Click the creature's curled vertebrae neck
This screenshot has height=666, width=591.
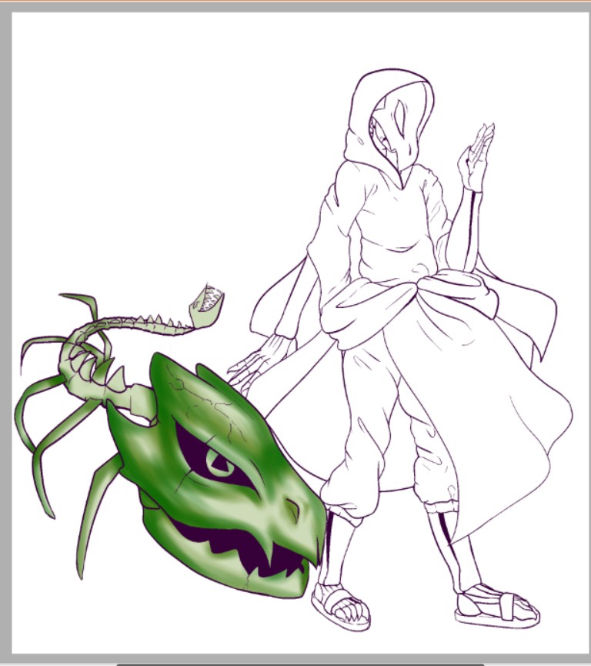tap(86, 362)
